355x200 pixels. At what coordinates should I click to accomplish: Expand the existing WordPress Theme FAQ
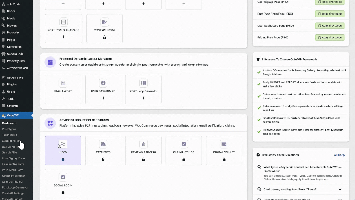pyautogui.click(x=340, y=189)
